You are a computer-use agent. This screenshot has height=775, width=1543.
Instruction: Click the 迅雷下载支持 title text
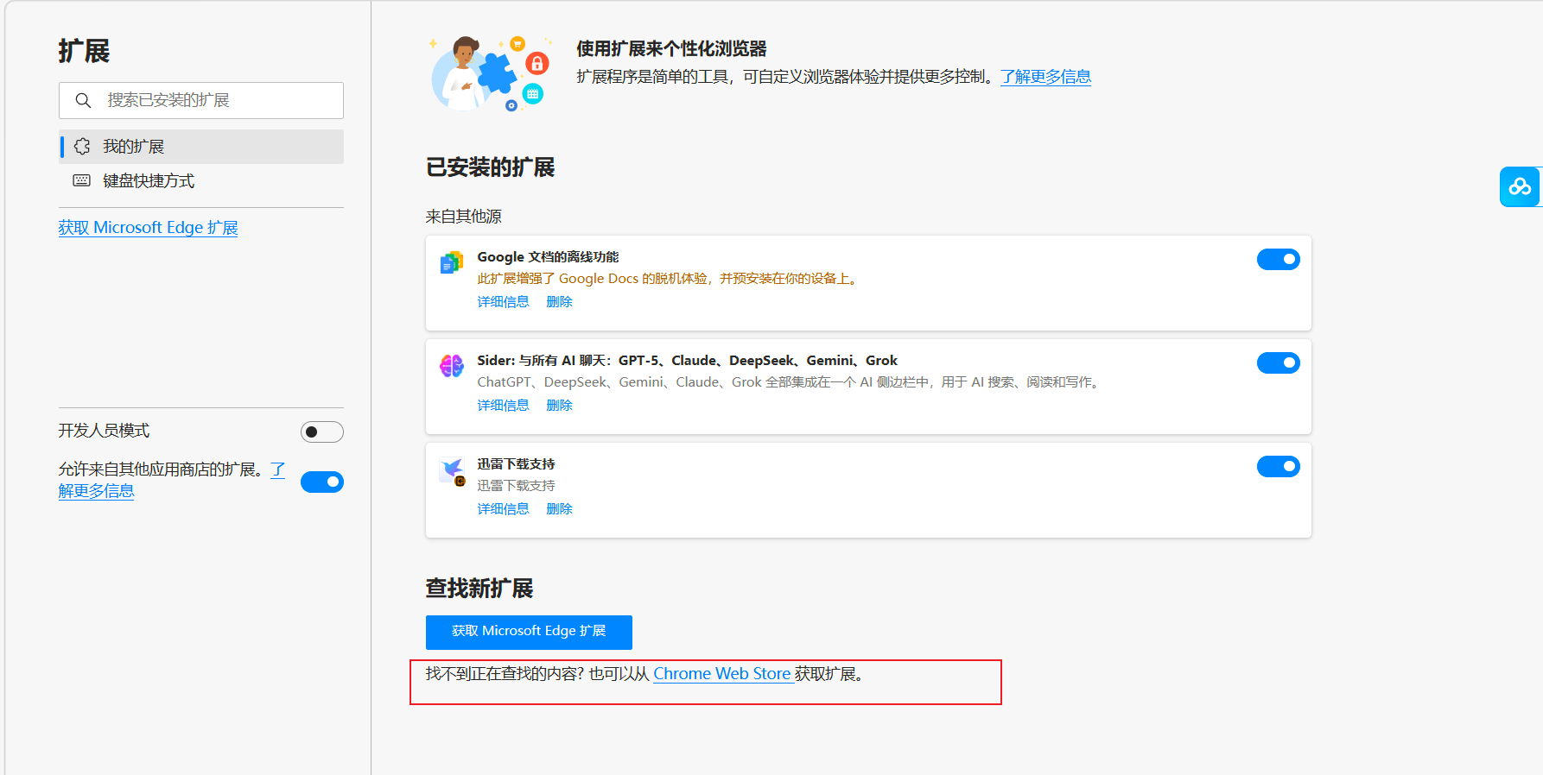point(516,464)
